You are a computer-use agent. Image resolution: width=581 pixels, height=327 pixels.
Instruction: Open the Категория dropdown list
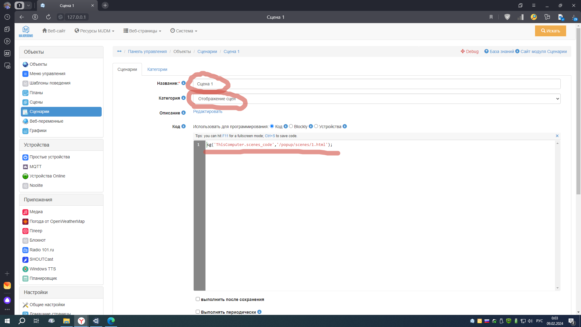click(376, 99)
